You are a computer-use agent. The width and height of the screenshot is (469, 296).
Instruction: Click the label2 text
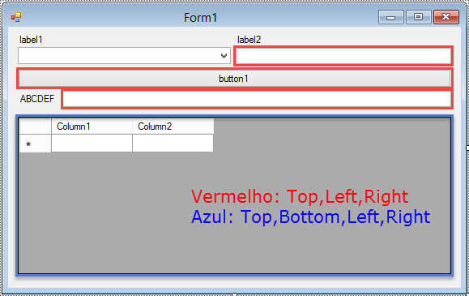(x=249, y=40)
